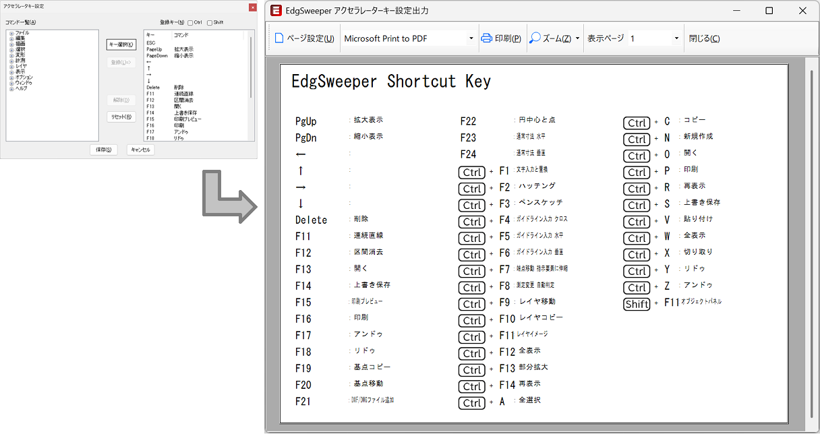Click the EdgSweeper app icon in title bar
Image resolution: width=820 pixels, height=434 pixels.
point(276,11)
